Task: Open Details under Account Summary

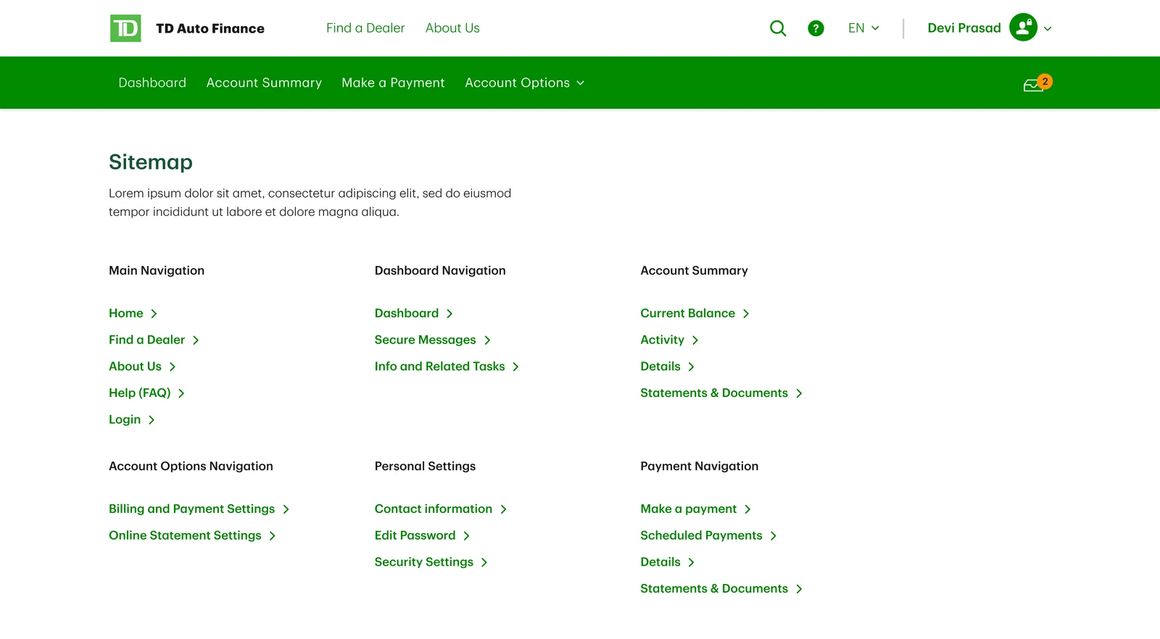Action: click(667, 367)
